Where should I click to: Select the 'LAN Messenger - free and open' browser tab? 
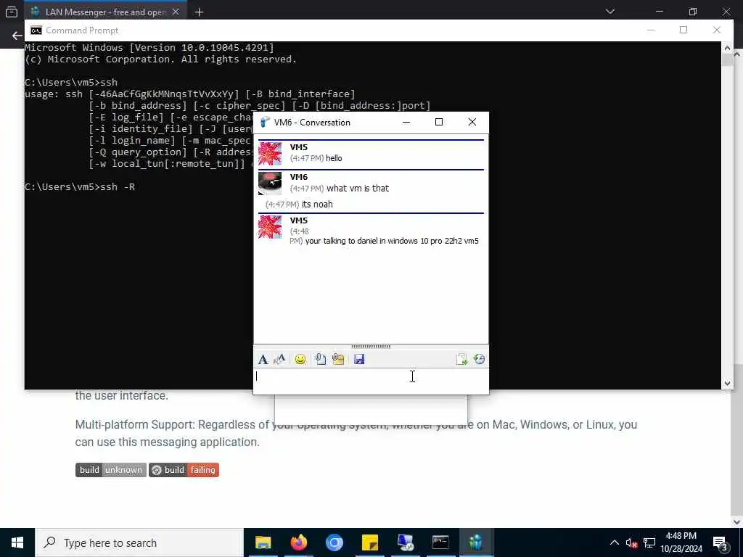click(x=105, y=12)
